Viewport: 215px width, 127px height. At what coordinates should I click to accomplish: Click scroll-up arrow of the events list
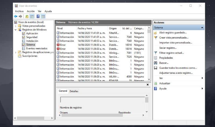click(x=149, y=28)
